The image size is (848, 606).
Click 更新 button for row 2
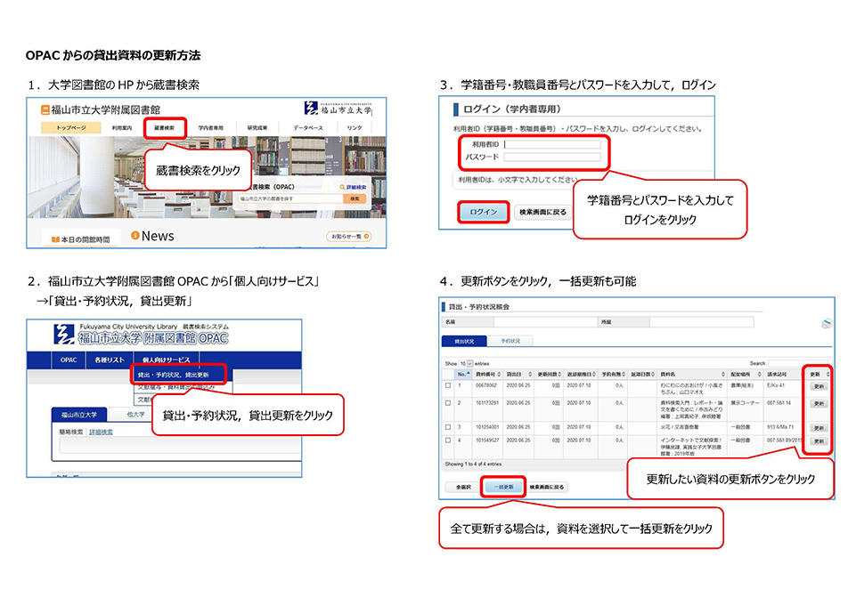819,403
